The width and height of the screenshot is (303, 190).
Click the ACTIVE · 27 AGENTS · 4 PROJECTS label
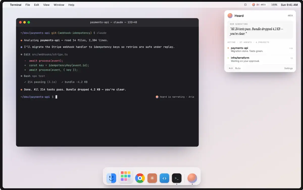point(248,42)
